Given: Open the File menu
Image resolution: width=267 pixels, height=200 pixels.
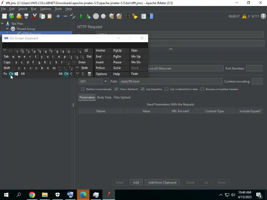Looking at the screenshot, I should [3, 9].
